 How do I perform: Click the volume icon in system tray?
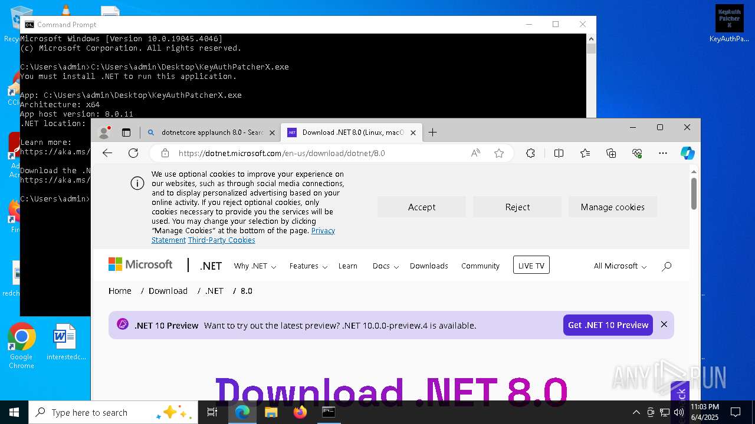(679, 412)
